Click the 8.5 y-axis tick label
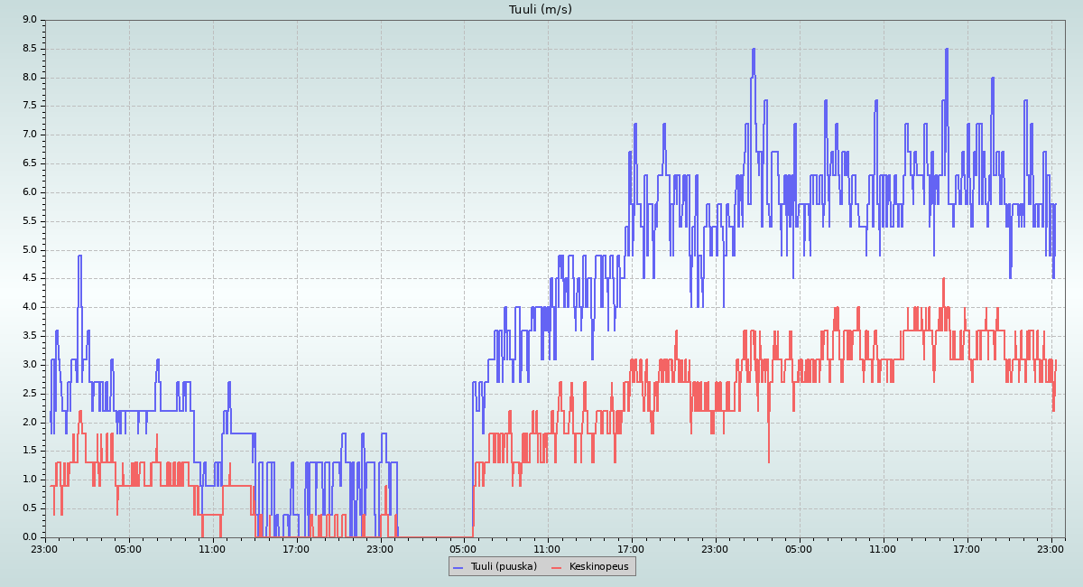The image size is (1083, 587). pos(29,49)
